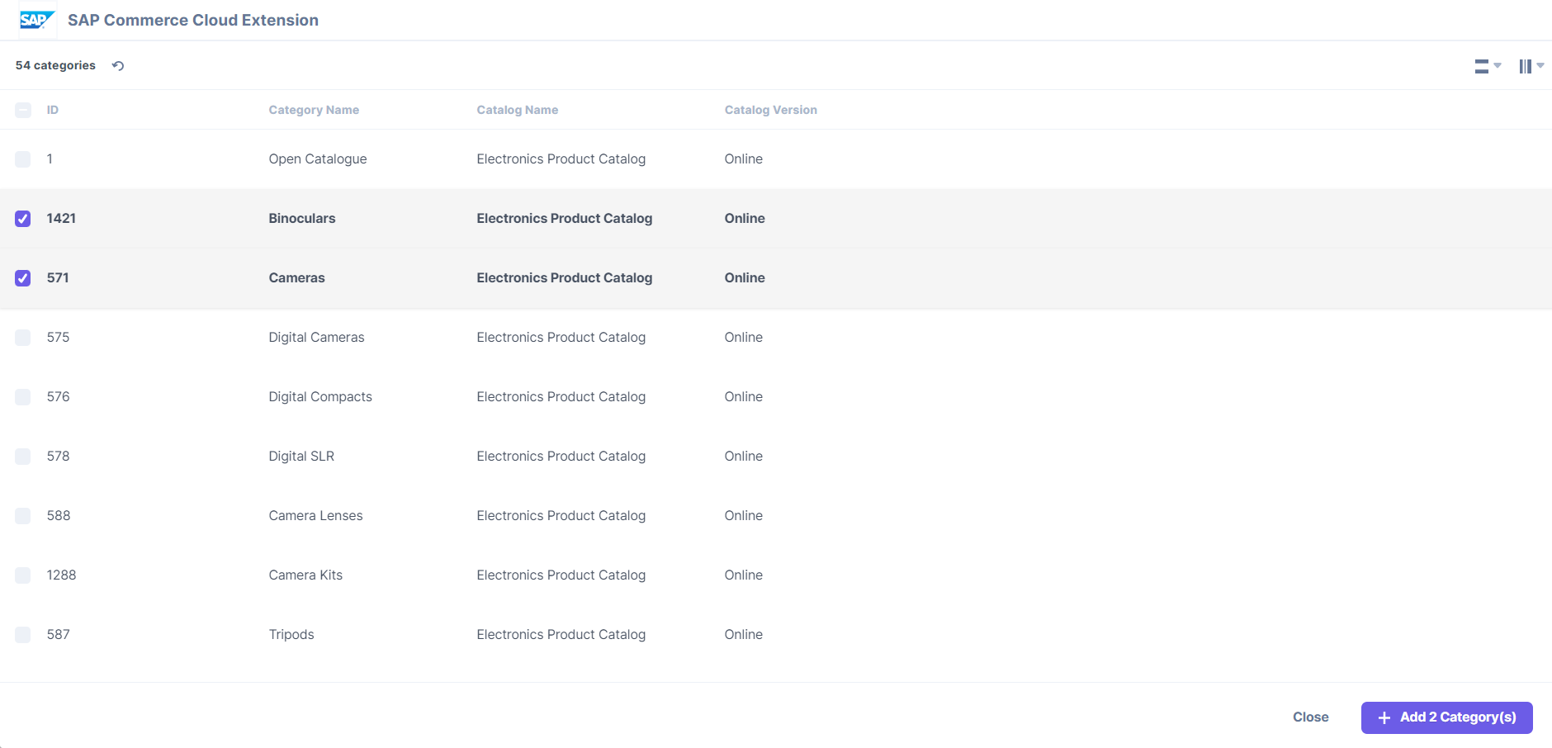
Task: Check the Open Catalogue row checkbox
Action: coord(23,159)
